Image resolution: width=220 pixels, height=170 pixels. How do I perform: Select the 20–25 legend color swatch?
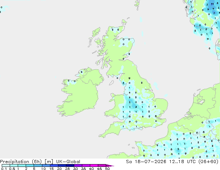click(x=62, y=165)
